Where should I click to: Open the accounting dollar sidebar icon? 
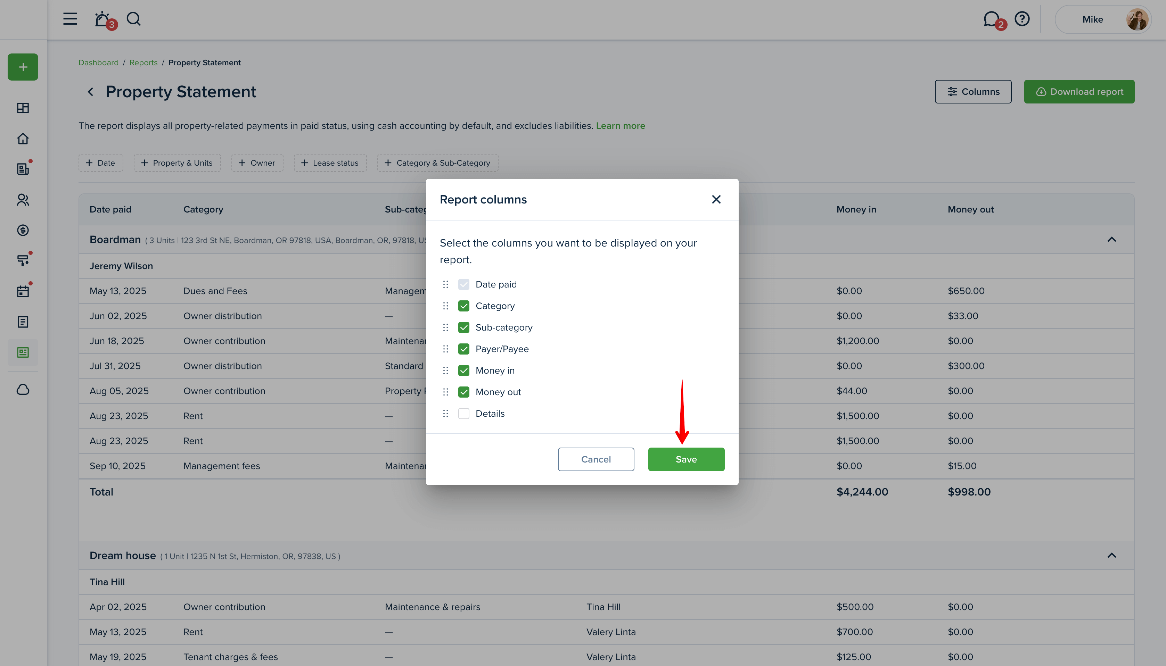click(23, 230)
